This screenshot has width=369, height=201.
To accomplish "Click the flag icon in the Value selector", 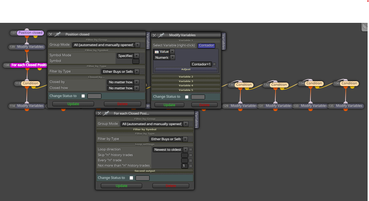I will [157, 52].
